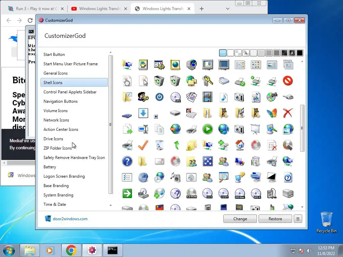343x257 pixels.
Task: Open File Explorer from the taskbar
Action: click(30, 250)
